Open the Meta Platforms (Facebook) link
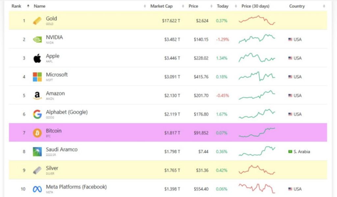337x197 pixels. click(76, 187)
